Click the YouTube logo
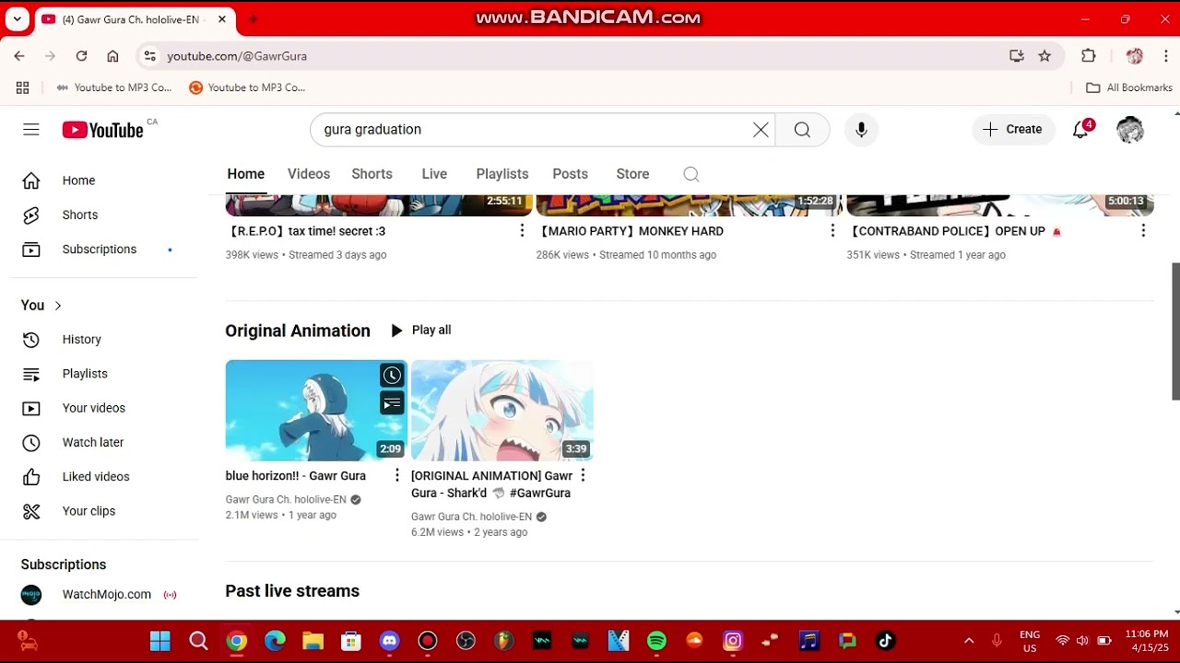 pyautogui.click(x=103, y=130)
